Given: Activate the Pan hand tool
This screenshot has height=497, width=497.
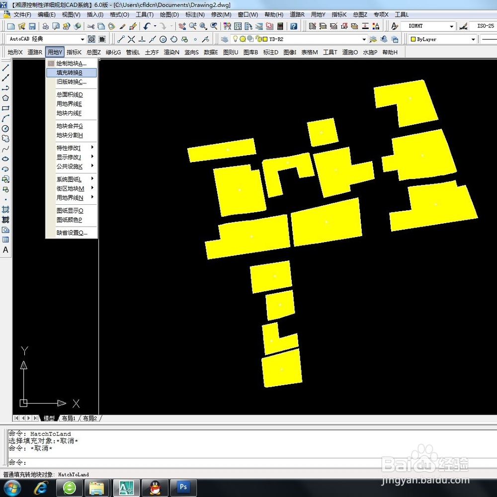Looking at the screenshot, I should 182,26.
